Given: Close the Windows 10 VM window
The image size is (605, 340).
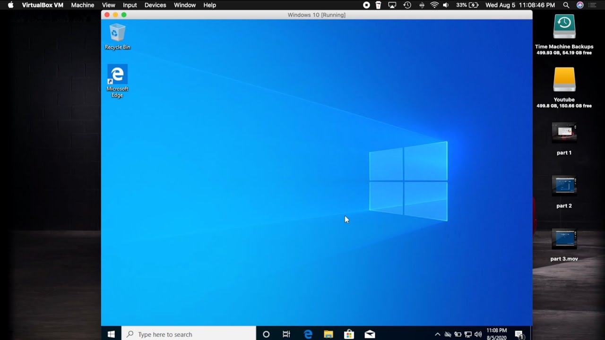Looking at the screenshot, I should (x=107, y=15).
